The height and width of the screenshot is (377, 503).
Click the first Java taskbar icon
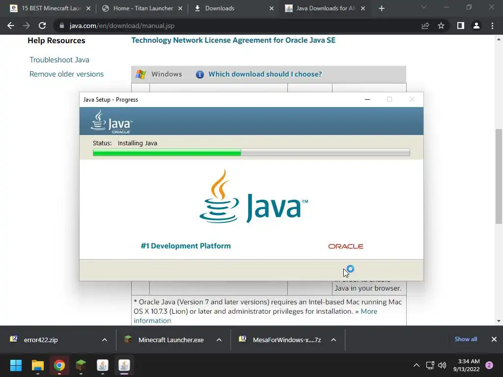pos(103,365)
